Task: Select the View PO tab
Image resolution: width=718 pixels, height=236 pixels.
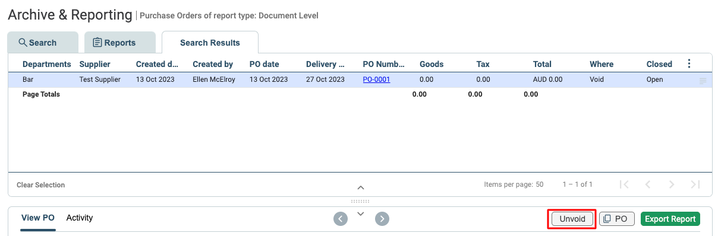Action: tap(38, 218)
